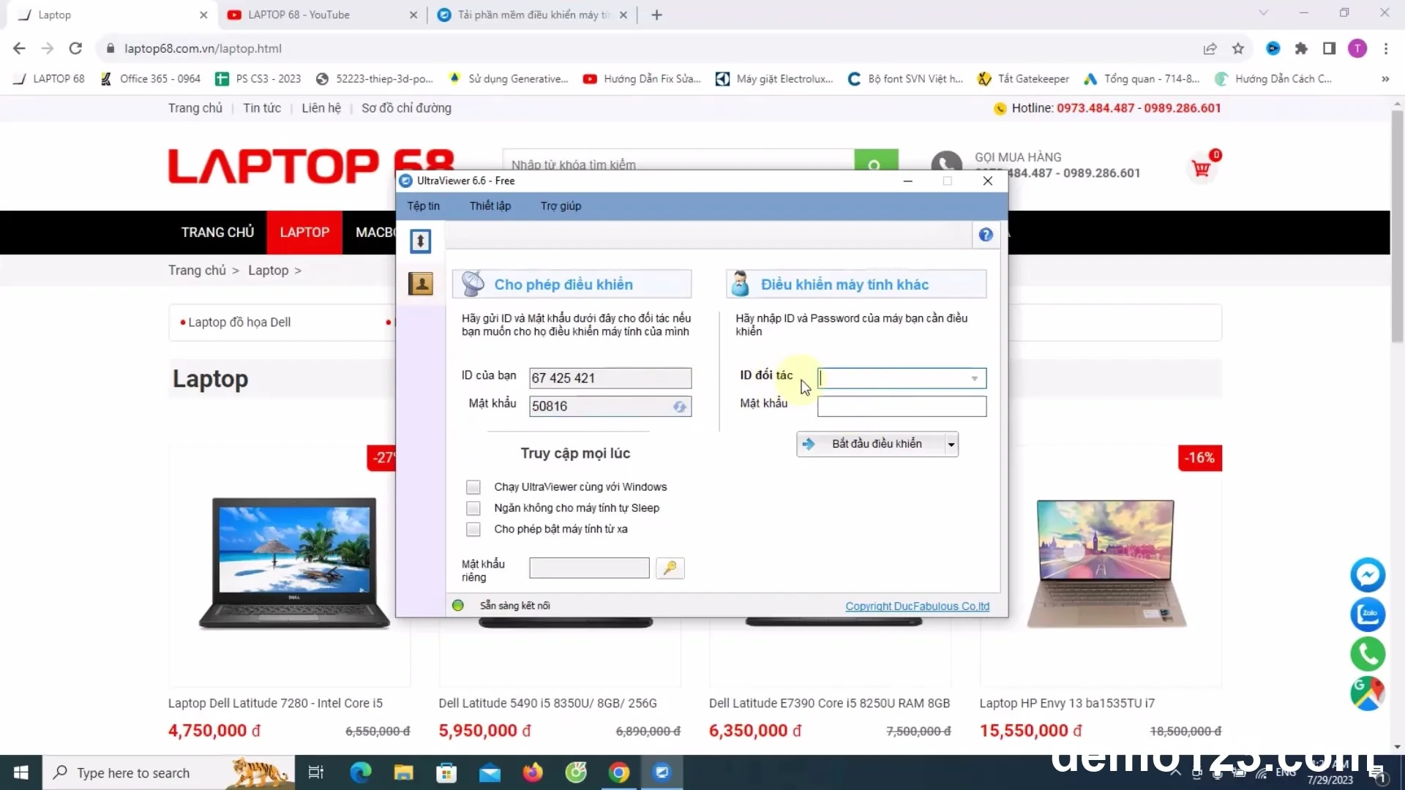Open Microsoft Edge from the taskbar

tap(360, 772)
